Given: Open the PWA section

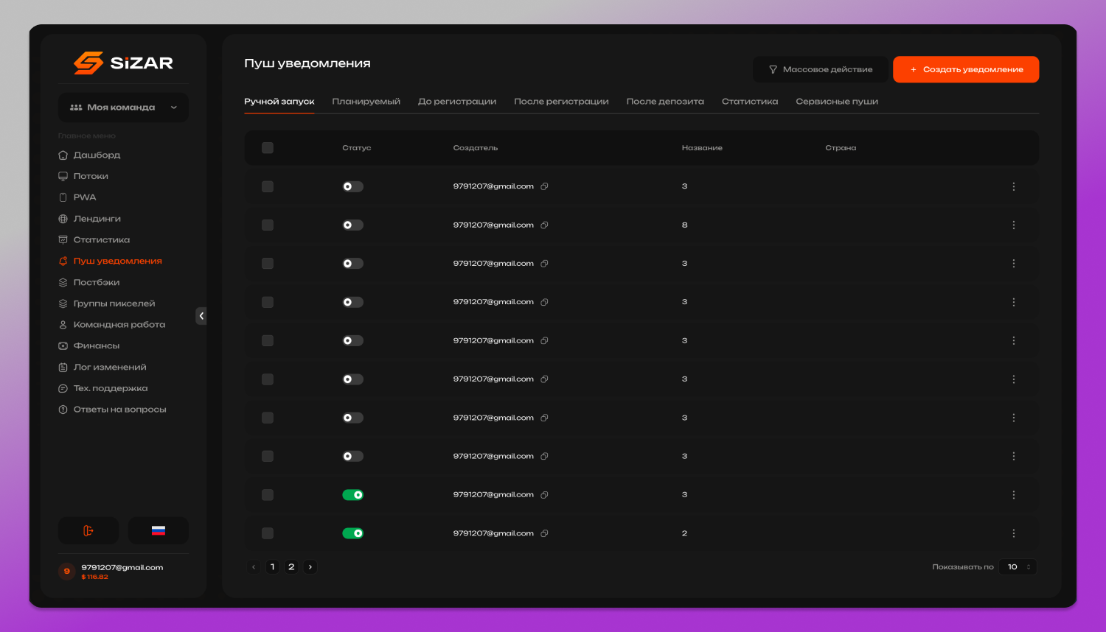Looking at the screenshot, I should coord(77,197).
